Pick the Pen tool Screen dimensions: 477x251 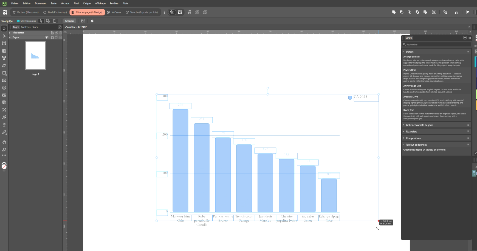click(x=4, y=65)
